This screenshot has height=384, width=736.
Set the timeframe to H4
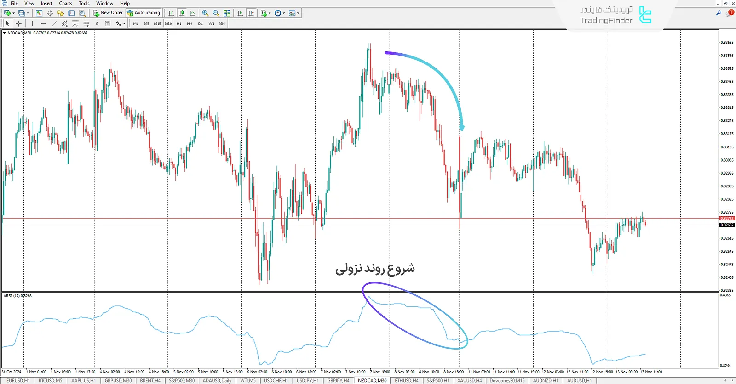pos(189,23)
